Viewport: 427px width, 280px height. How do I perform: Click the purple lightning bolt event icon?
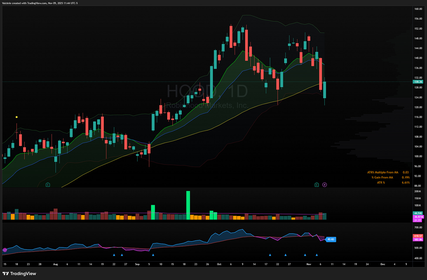tap(325, 185)
